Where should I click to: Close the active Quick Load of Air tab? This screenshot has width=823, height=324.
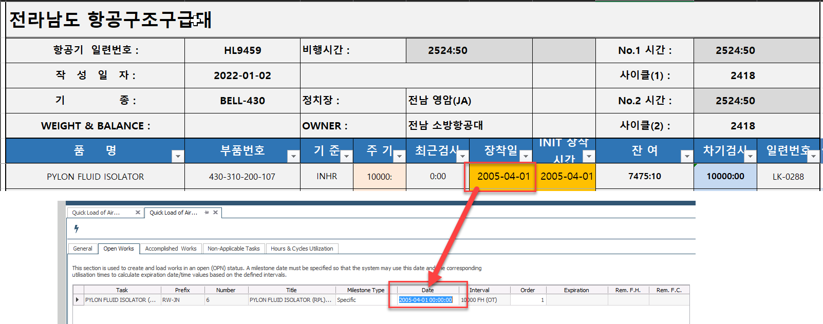(x=216, y=213)
